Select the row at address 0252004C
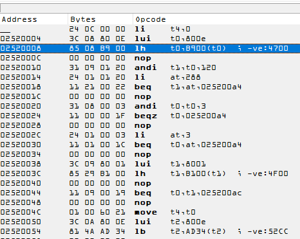This screenshot has width=300, height=239. (x=150, y=212)
